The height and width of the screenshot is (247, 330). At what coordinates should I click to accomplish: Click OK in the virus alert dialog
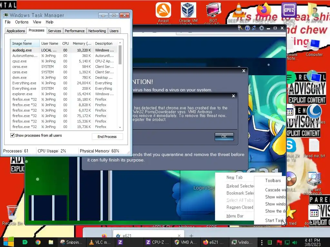(224, 136)
